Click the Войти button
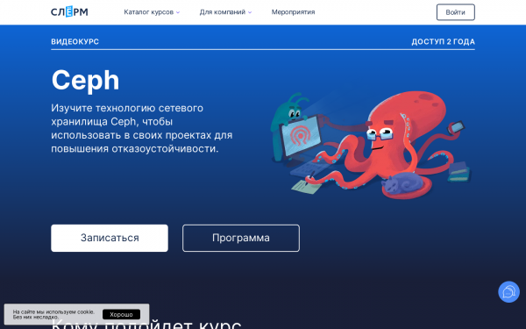This screenshot has width=526, height=329. [455, 12]
